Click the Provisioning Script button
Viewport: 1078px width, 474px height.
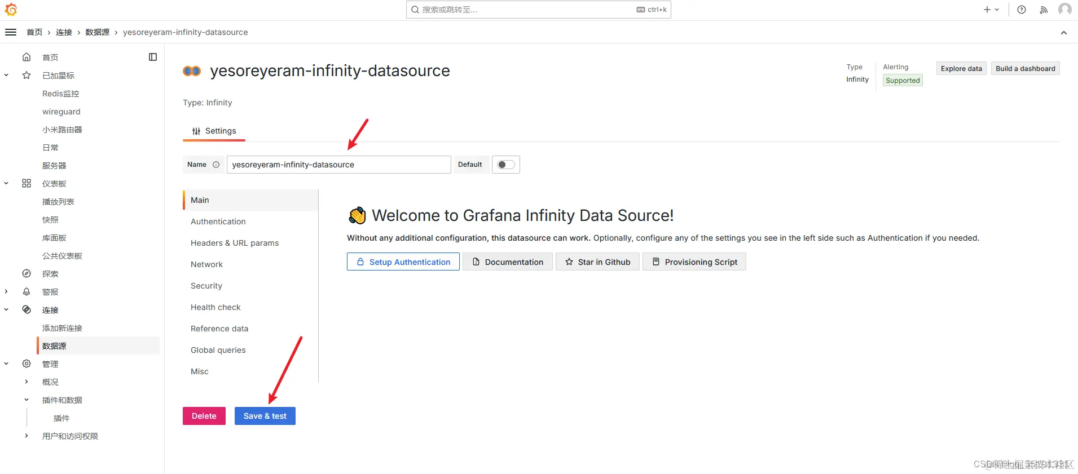point(694,262)
